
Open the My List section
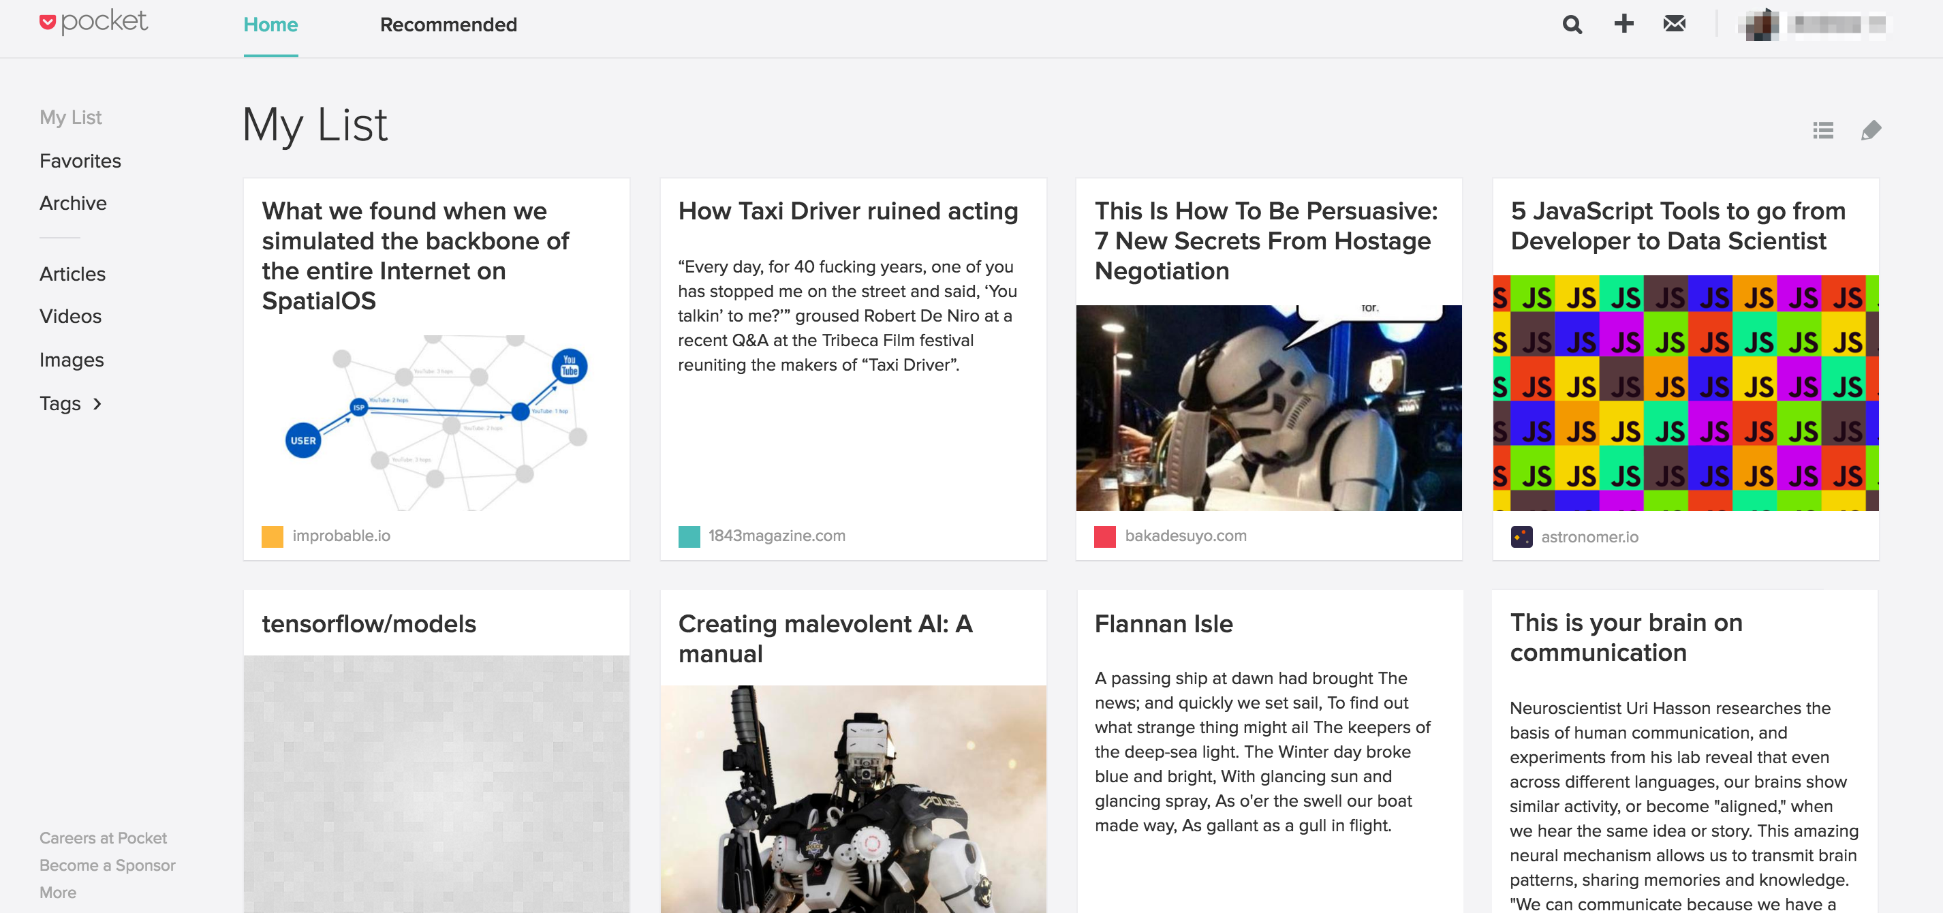click(71, 118)
